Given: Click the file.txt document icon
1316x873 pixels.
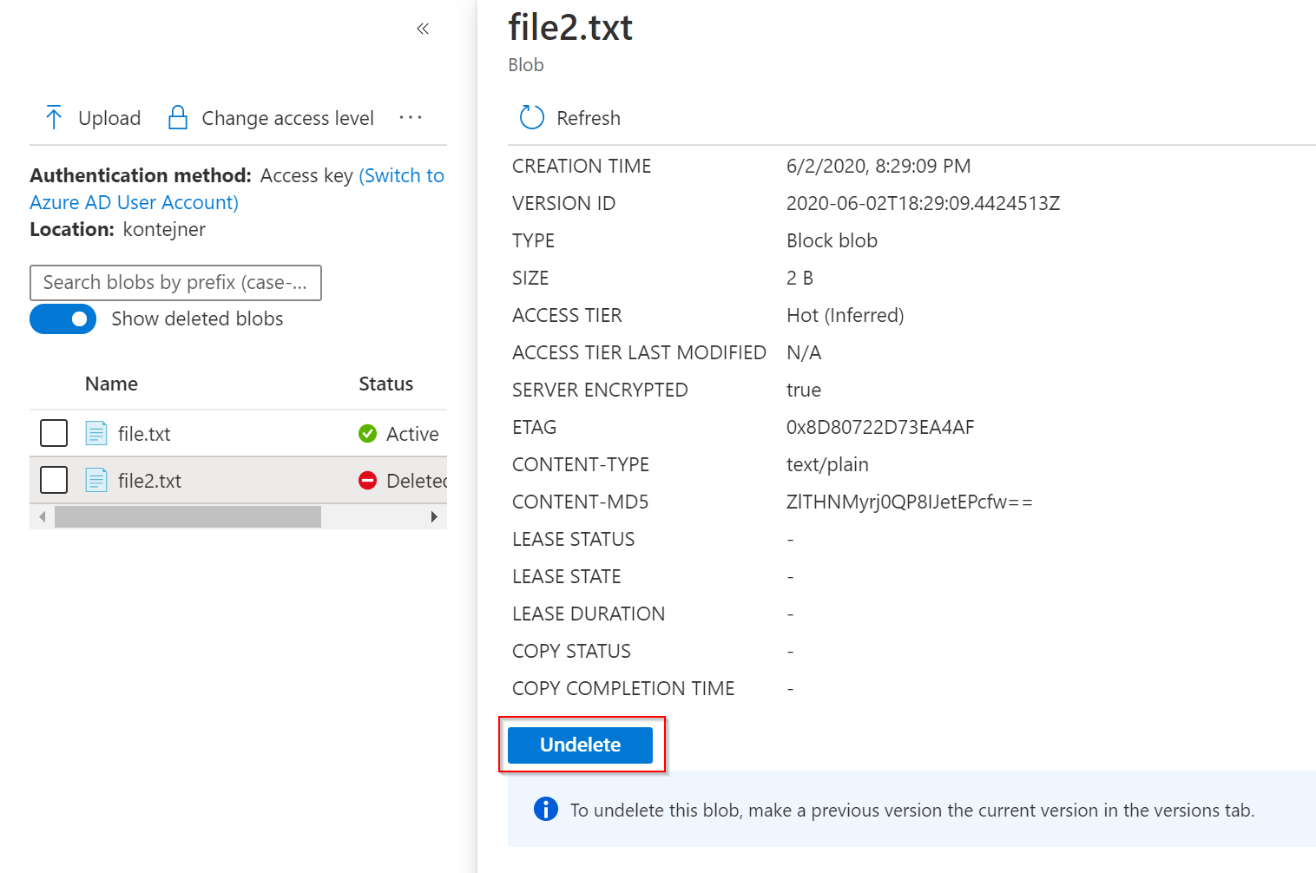Looking at the screenshot, I should [x=96, y=433].
